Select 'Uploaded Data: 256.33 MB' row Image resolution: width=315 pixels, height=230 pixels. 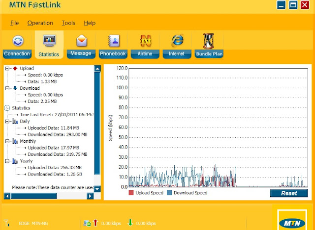55,168
